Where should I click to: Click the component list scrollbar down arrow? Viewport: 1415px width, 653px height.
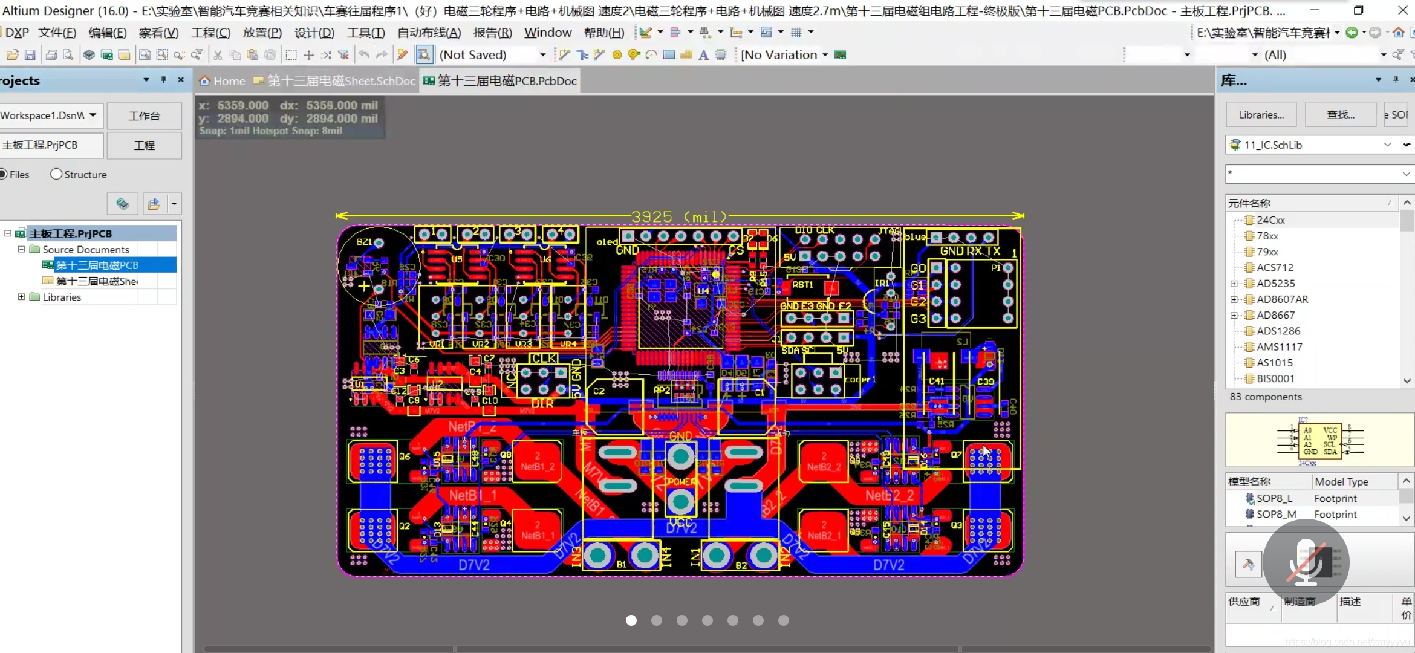(x=1407, y=381)
